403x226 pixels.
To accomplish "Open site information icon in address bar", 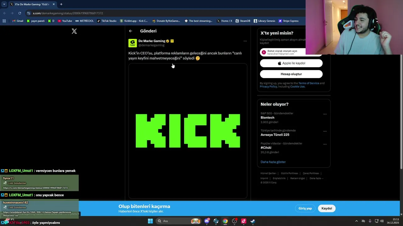I will (x=29, y=13).
